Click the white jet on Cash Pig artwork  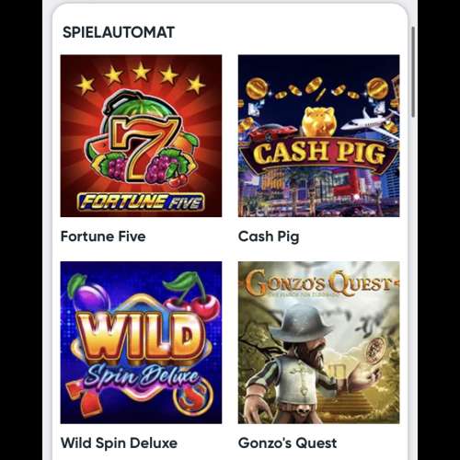click(x=370, y=121)
